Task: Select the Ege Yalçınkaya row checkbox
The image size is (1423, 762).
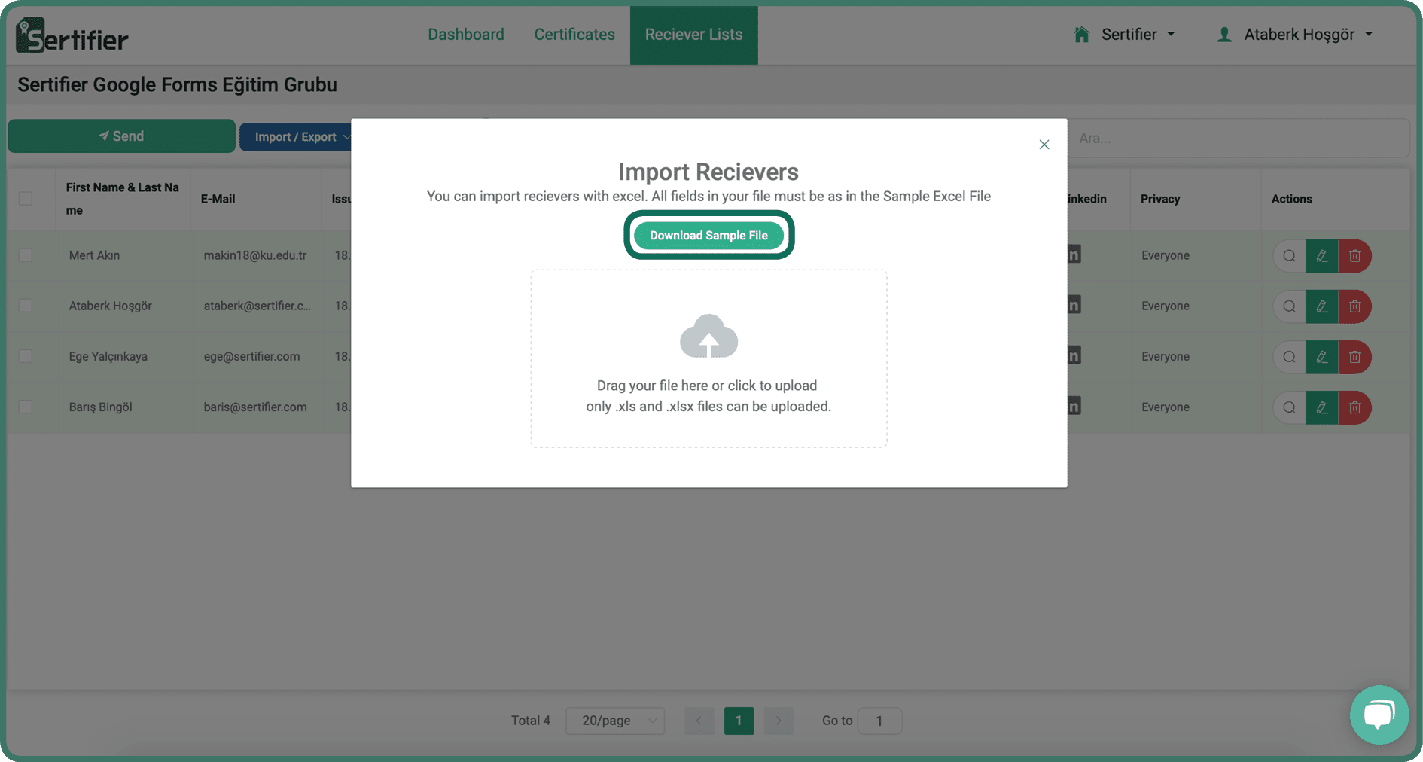Action: tap(26, 356)
